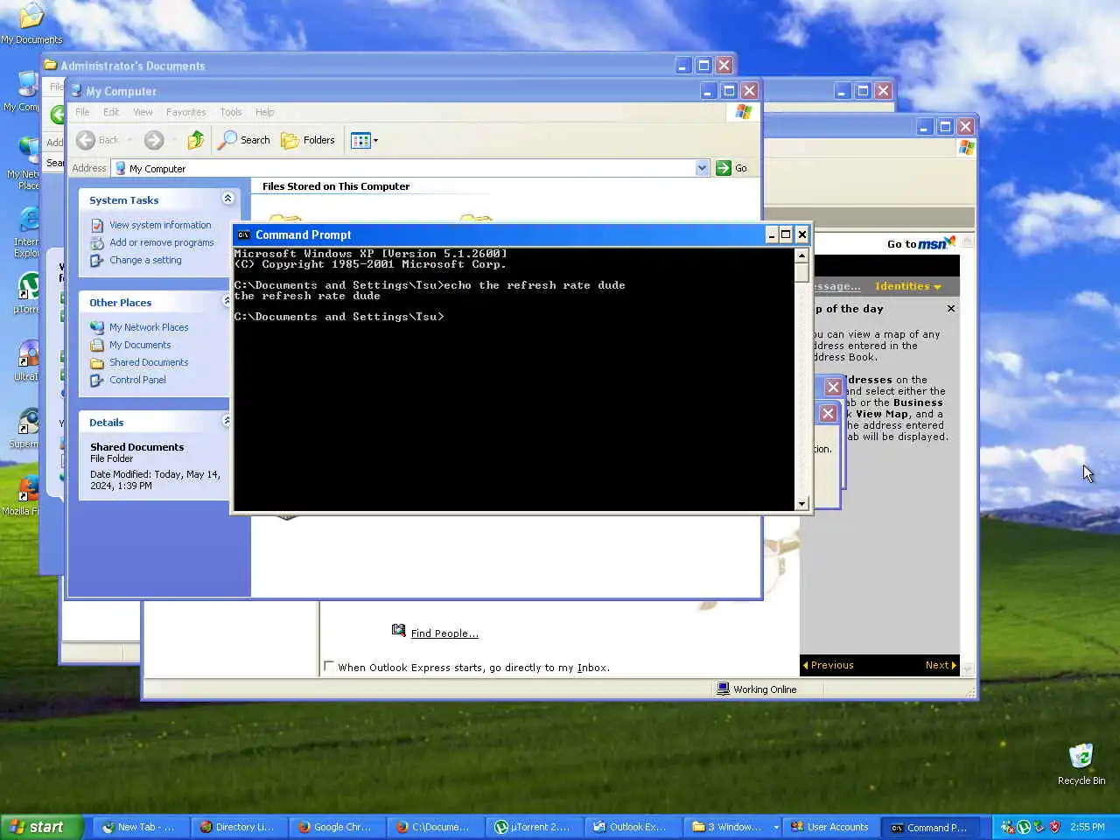Open File menu in My Computer
1120x840 pixels.
(82, 112)
